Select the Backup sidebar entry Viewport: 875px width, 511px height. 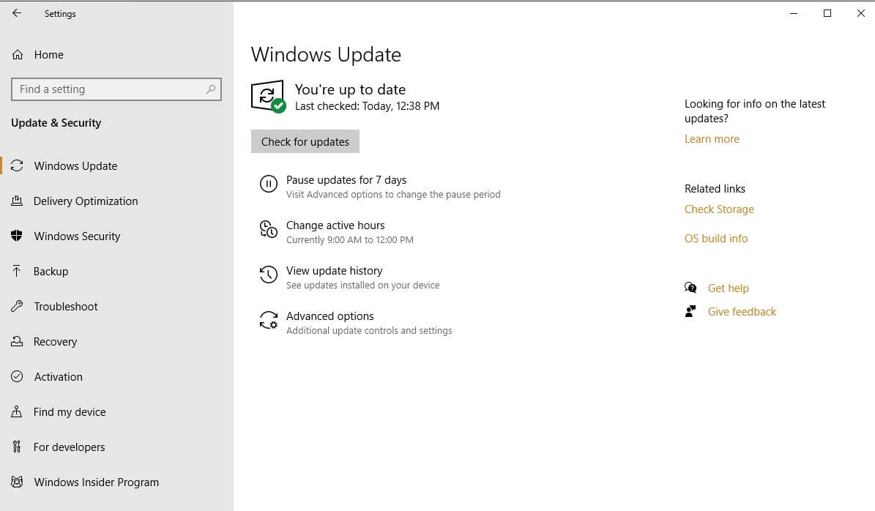(x=51, y=271)
